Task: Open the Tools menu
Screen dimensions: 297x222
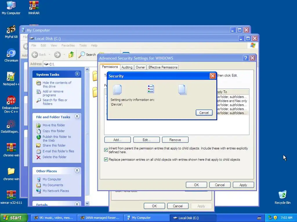Action: click(83, 45)
